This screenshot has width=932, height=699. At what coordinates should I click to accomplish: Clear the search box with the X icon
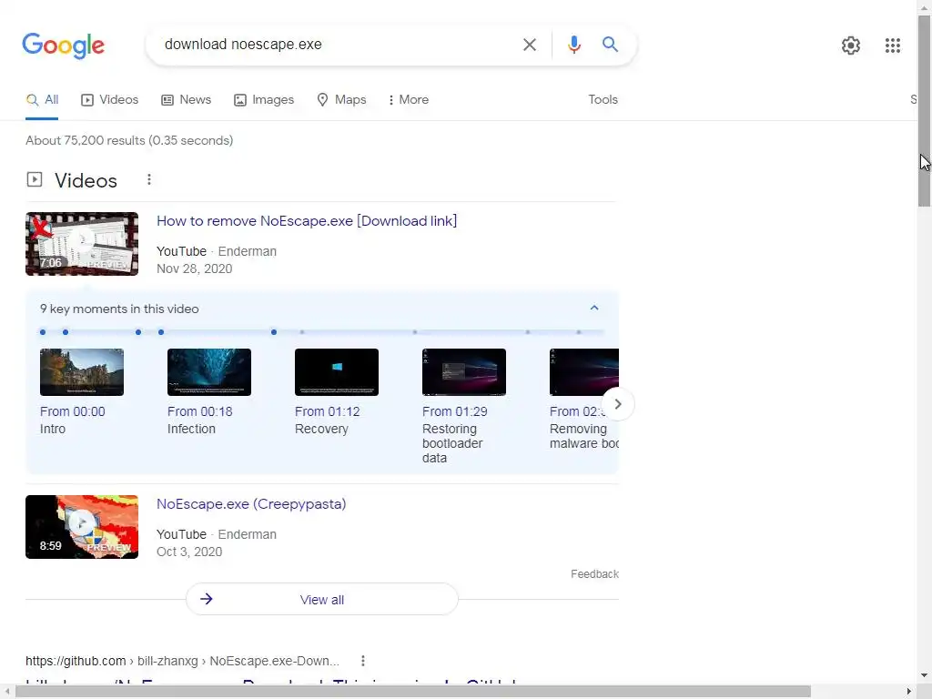[529, 45]
